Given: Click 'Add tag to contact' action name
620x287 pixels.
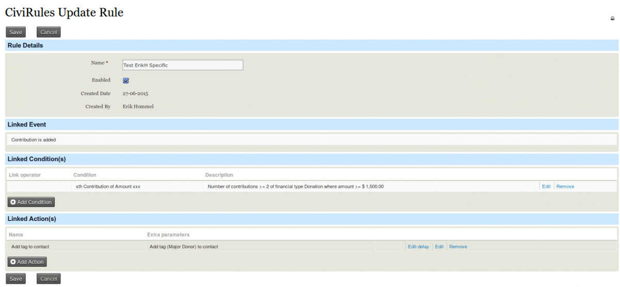Looking at the screenshot, I should pyautogui.click(x=30, y=247).
